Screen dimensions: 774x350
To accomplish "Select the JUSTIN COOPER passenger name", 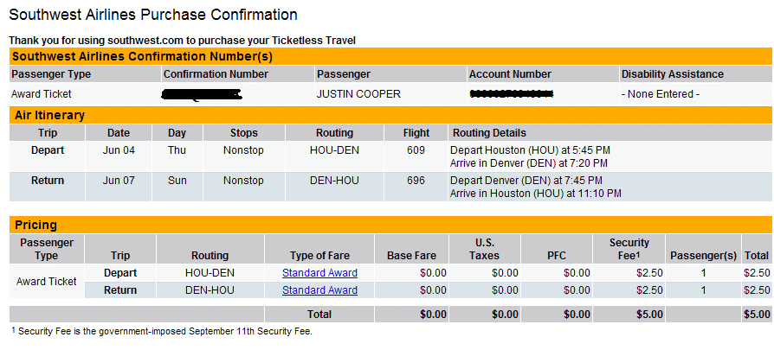I will (358, 94).
